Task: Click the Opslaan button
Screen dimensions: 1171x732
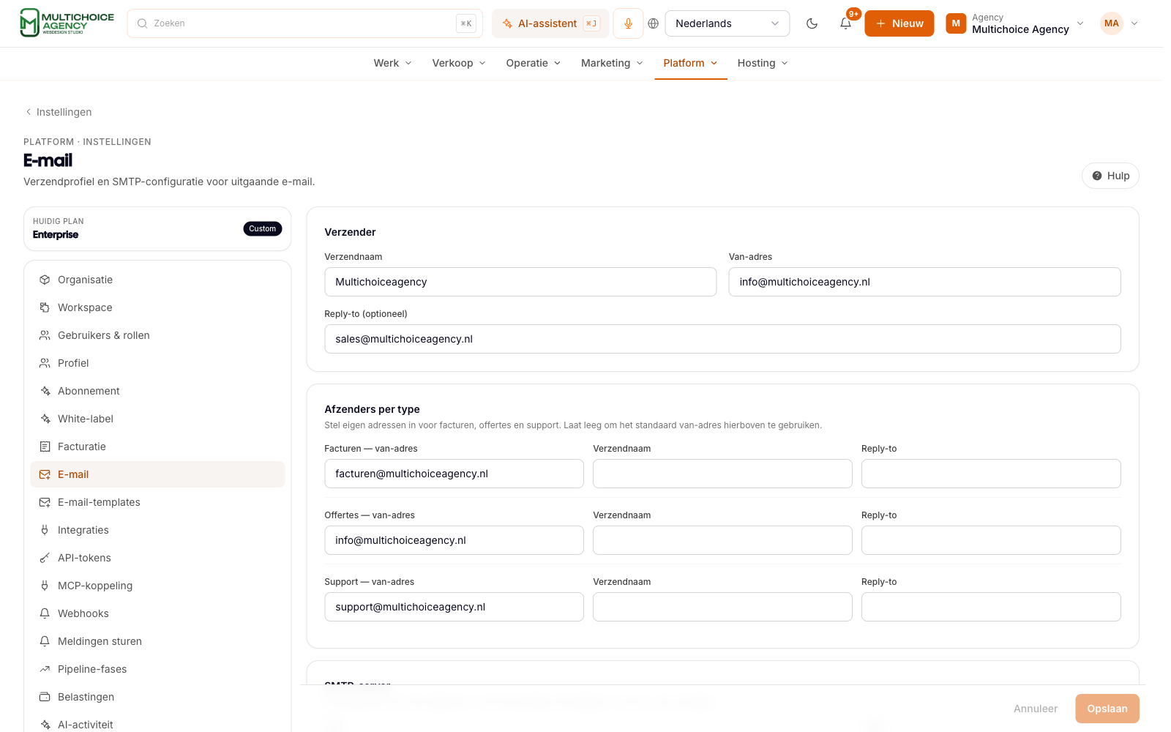Action: (1107, 709)
